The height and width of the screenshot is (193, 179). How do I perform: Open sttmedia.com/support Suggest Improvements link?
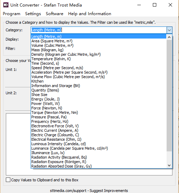[89, 191]
